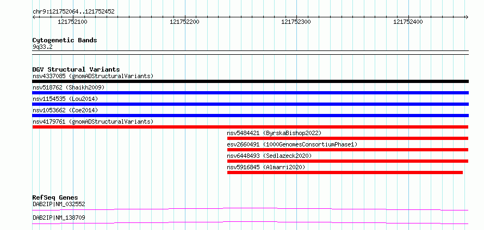Click the nsv4337085 gnomAD variant label
This screenshot has width=484, height=230.
coord(93,76)
